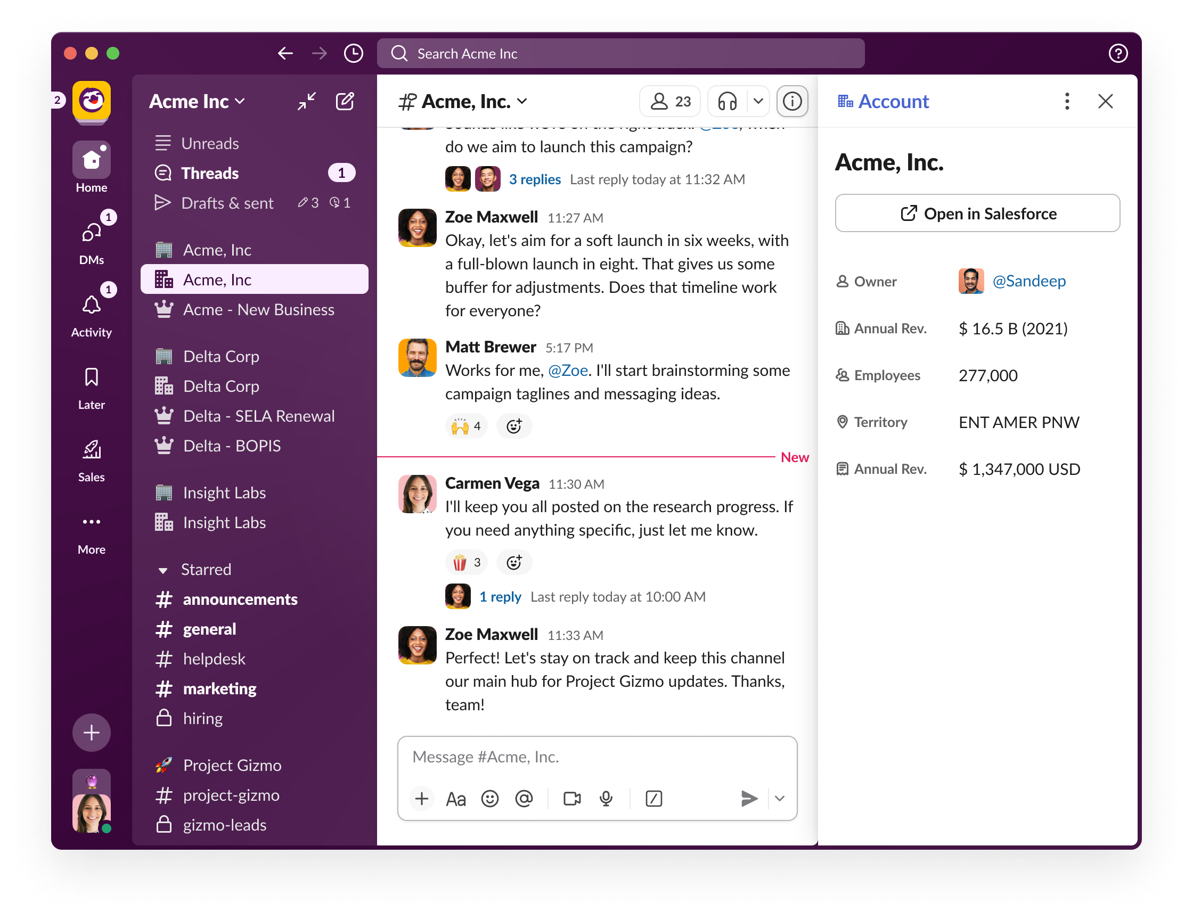Open Drafts & sent
The height and width of the screenshot is (920, 1193).
click(x=254, y=203)
